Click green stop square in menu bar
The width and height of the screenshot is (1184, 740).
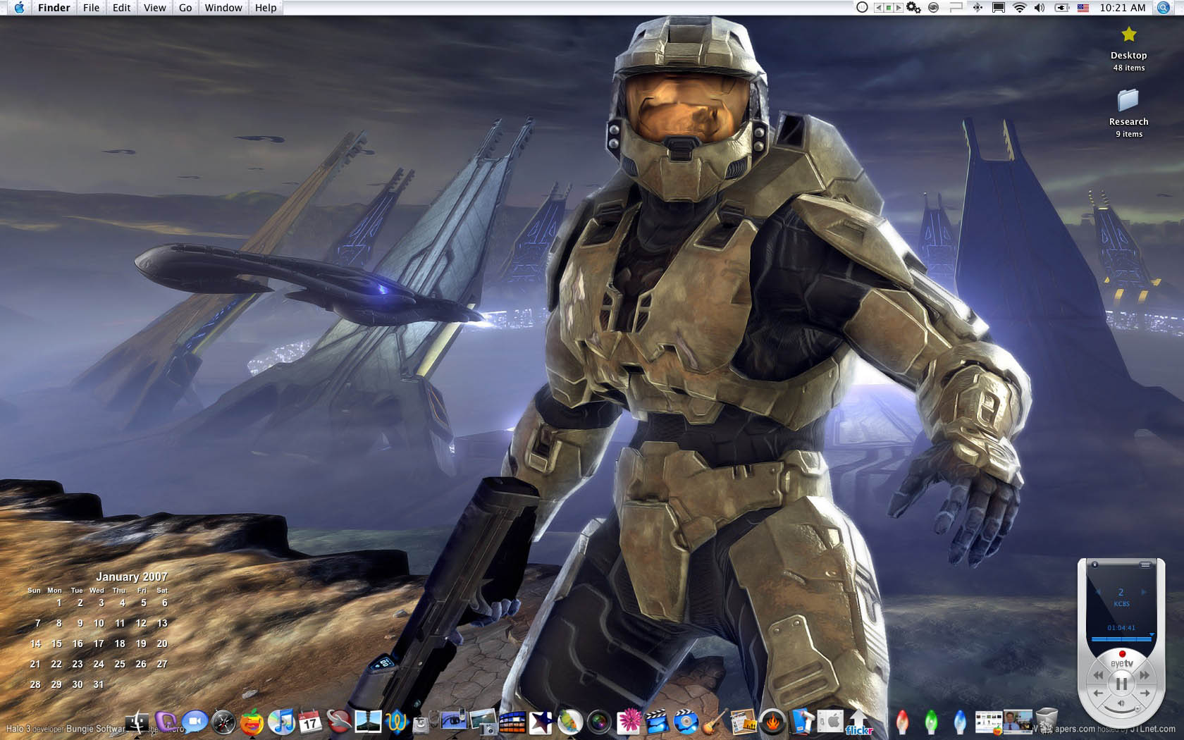pyautogui.click(x=889, y=8)
